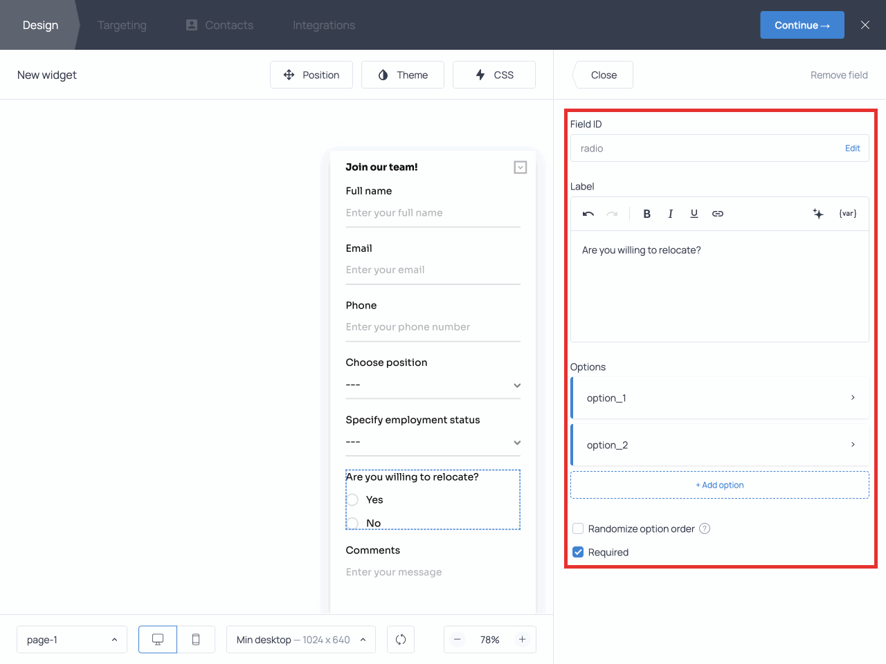Screen dimensions: 886x664
Task: Toggle bold formatting in the Label editor
Action: click(647, 213)
